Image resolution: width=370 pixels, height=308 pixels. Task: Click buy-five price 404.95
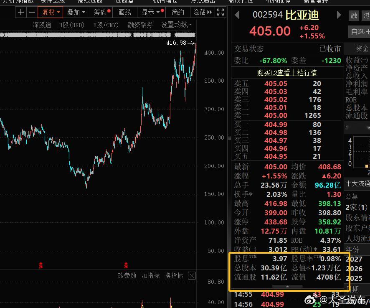click(x=276, y=156)
